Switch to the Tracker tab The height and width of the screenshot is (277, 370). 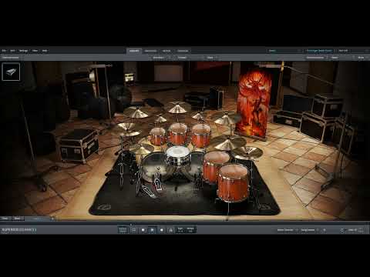(x=183, y=51)
